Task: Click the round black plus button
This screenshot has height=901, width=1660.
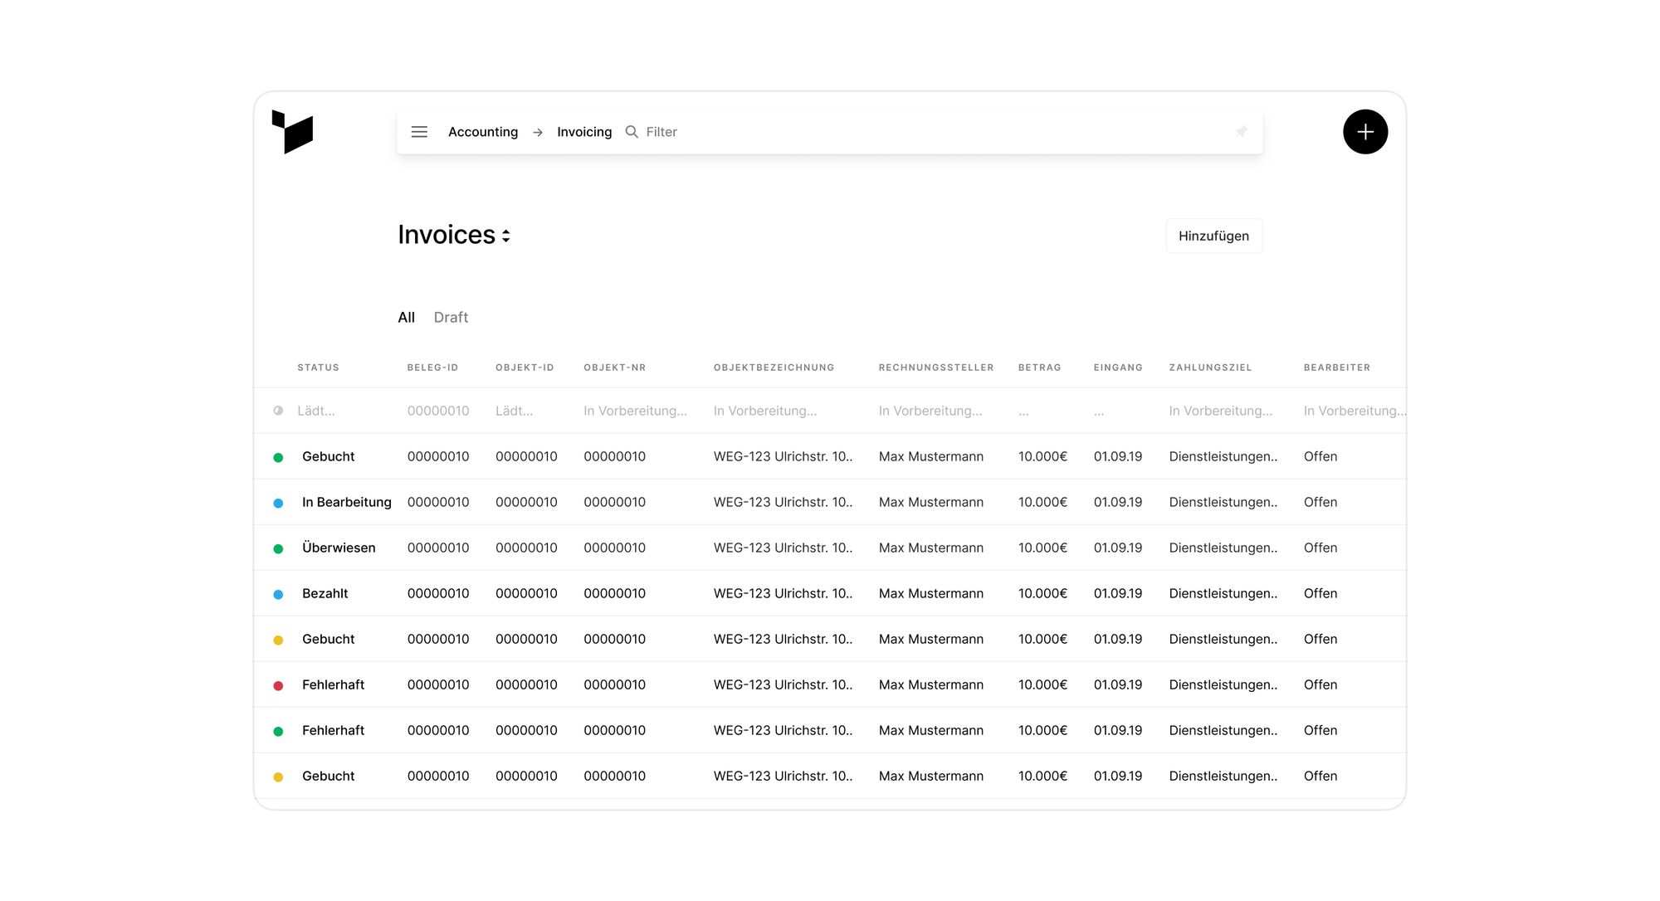Action: (1365, 132)
